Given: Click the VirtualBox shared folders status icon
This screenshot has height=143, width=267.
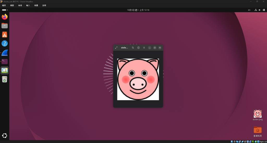Looking at the screenshot, I should click(245, 141).
